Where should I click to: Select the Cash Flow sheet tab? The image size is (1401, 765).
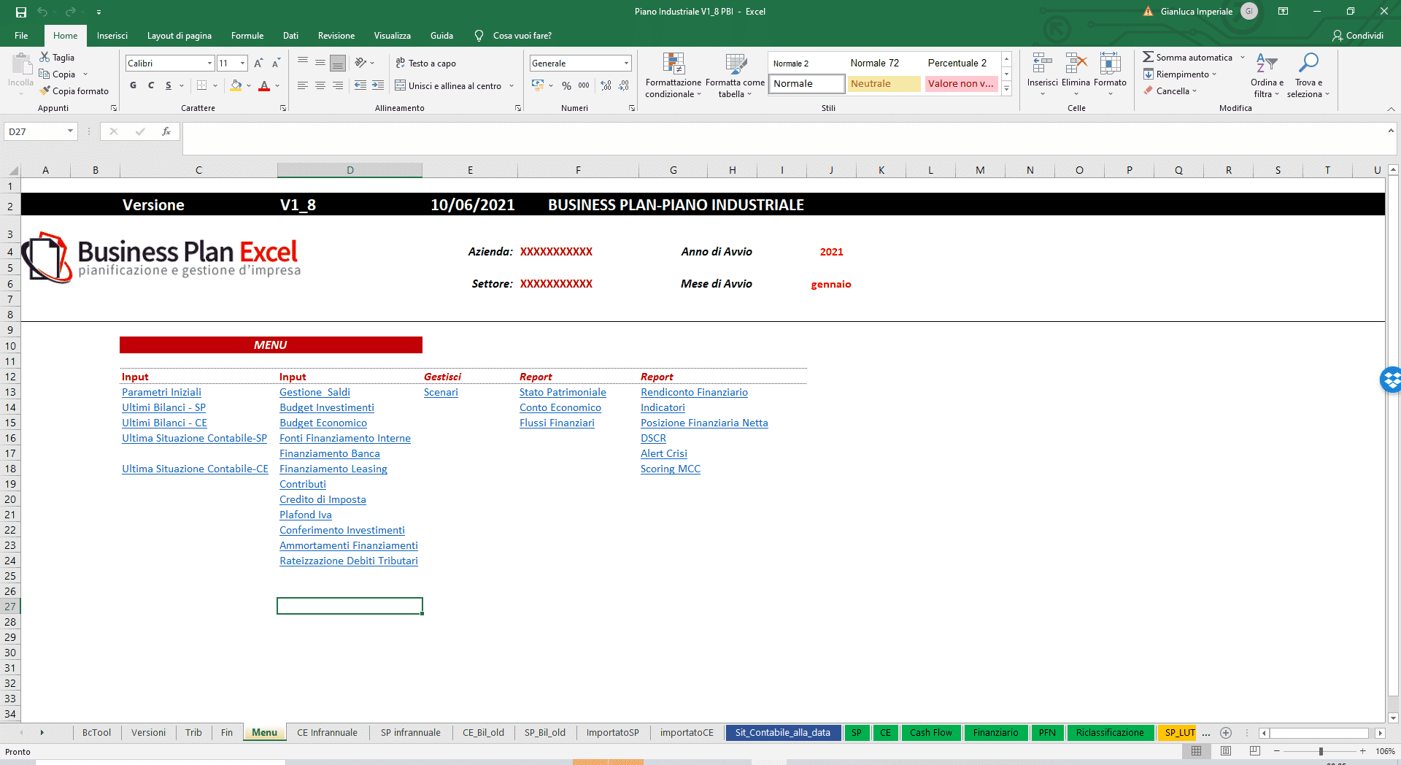[x=930, y=732]
